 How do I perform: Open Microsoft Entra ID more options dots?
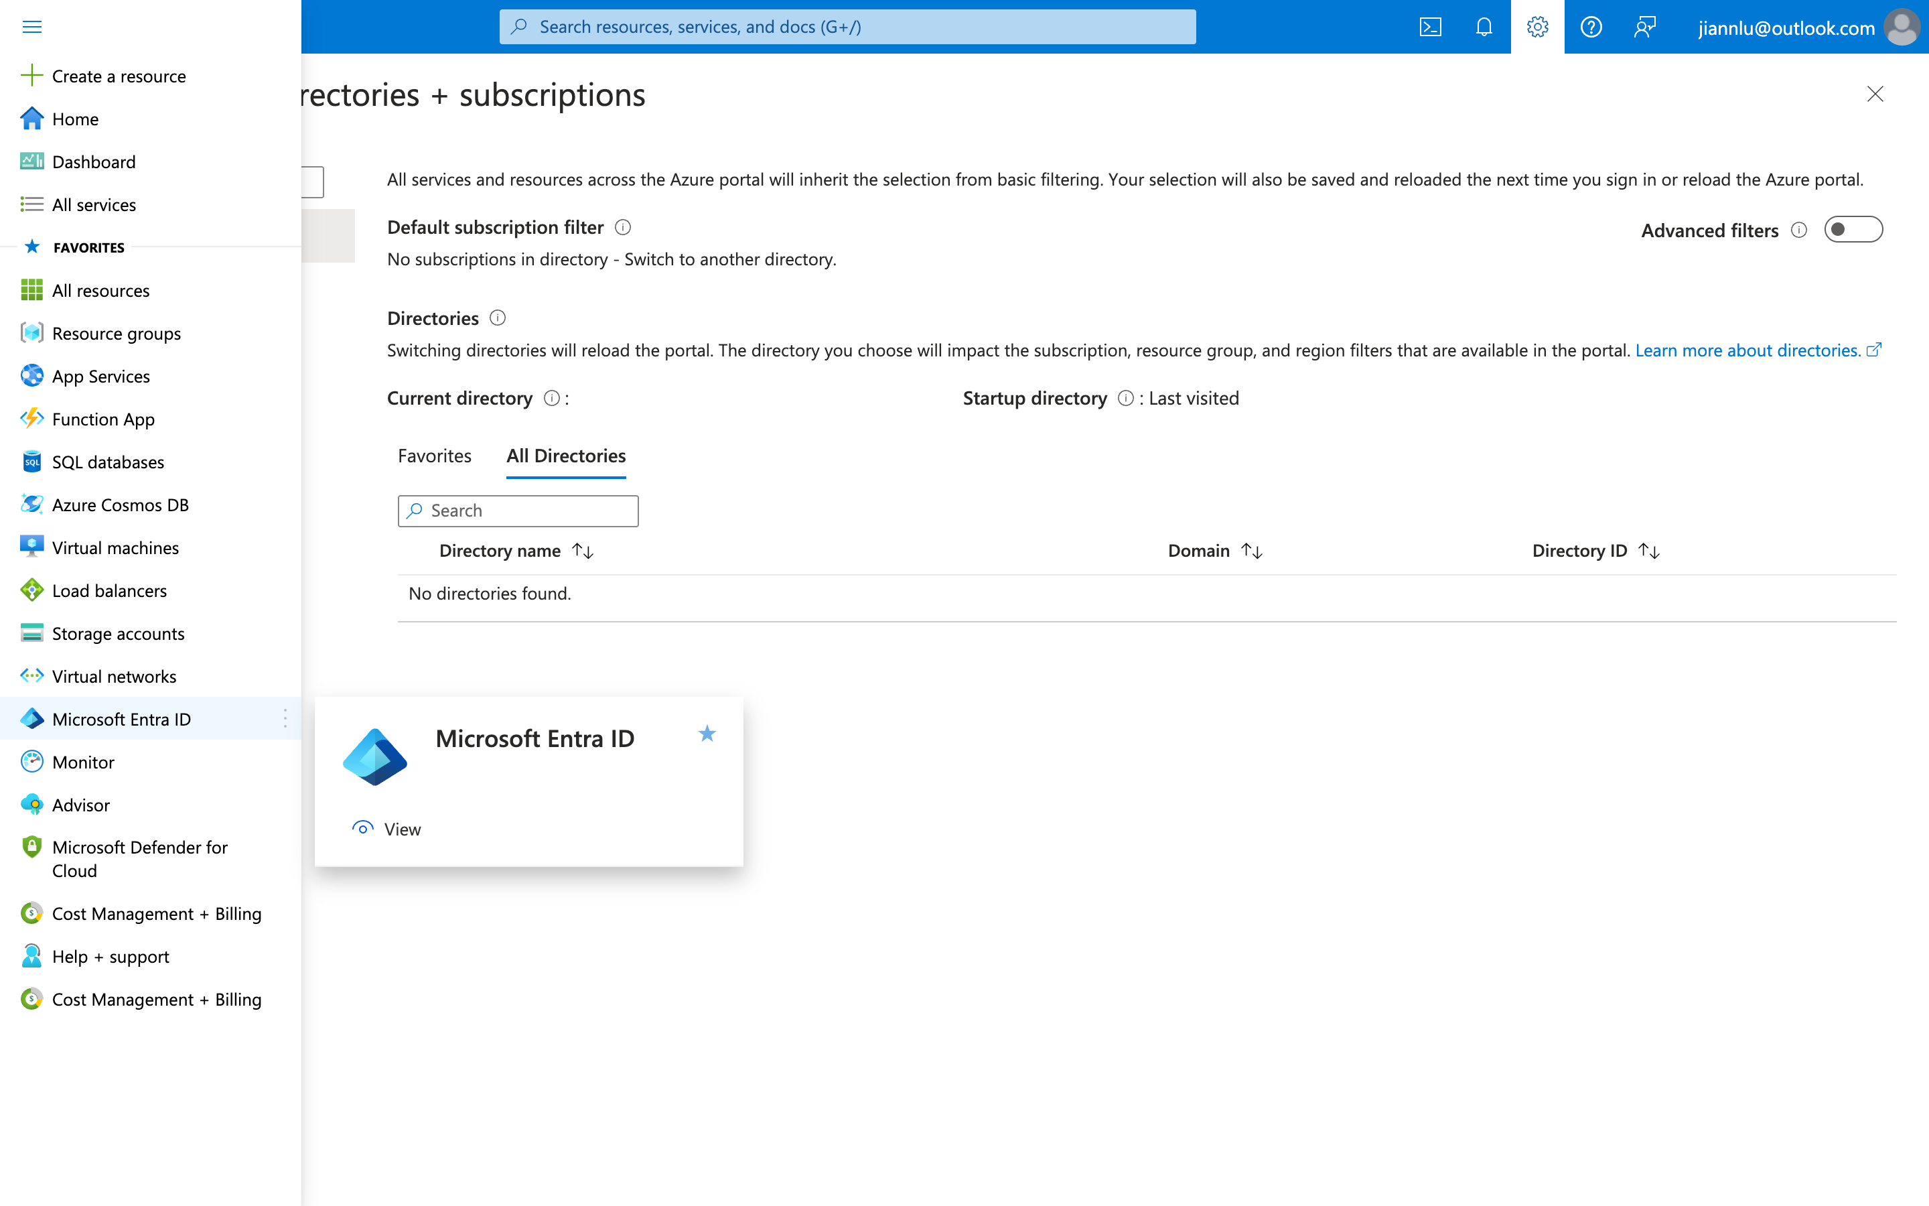285,719
